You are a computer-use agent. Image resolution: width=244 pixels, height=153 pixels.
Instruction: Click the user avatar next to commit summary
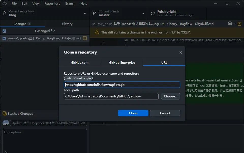[6, 123]
